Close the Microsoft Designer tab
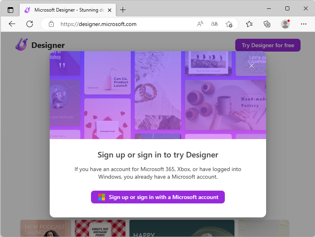The image size is (315, 237). click(x=109, y=10)
